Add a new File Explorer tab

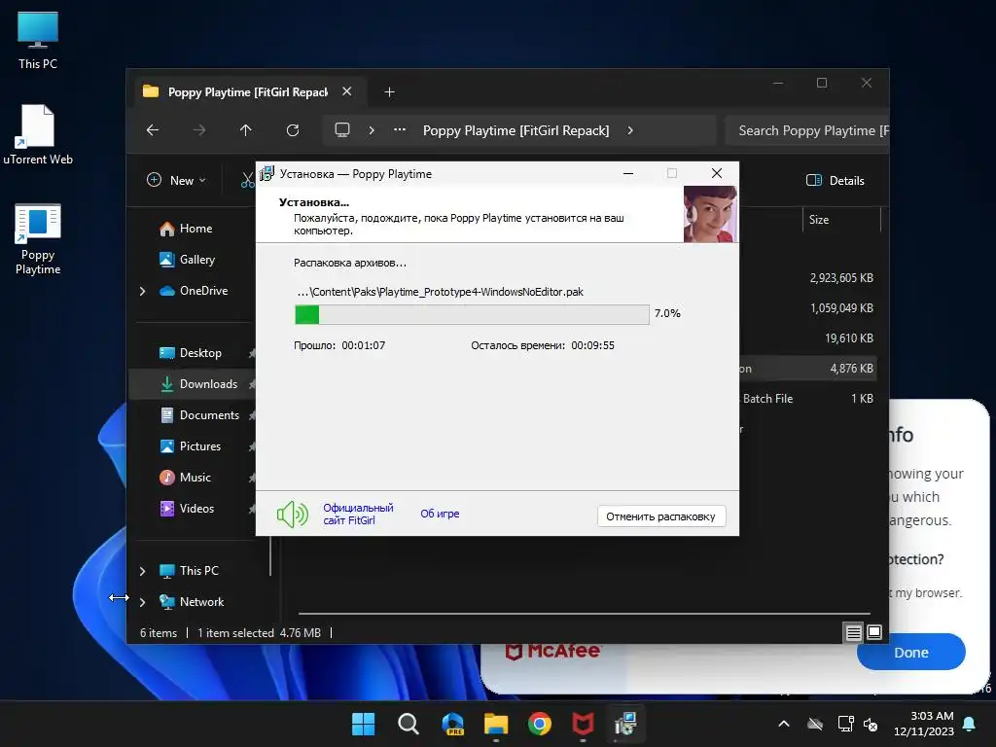click(389, 92)
